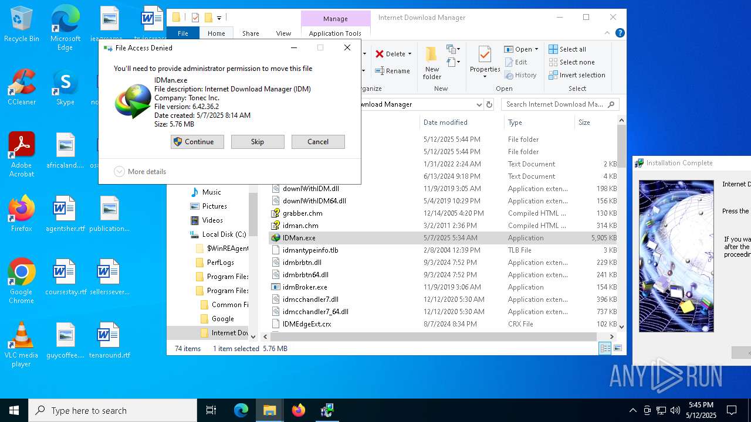Open the Delete dropdown arrow
The width and height of the screenshot is (751, 422).
tap(410, 54)
